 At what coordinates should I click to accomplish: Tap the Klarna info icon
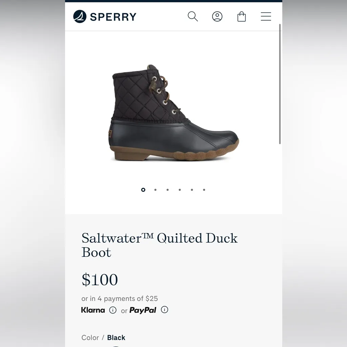(x=113, y=310)
